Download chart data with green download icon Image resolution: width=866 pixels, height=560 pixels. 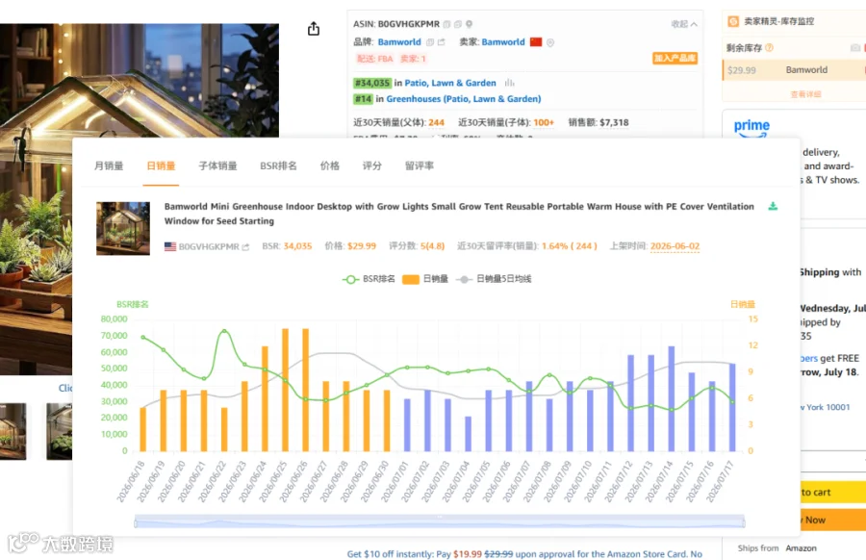773,206
